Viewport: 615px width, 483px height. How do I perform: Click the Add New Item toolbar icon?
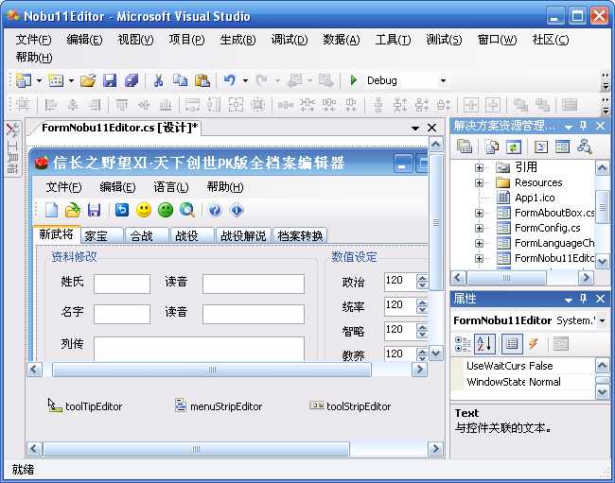pyautogui.click(x=56, y=80)
